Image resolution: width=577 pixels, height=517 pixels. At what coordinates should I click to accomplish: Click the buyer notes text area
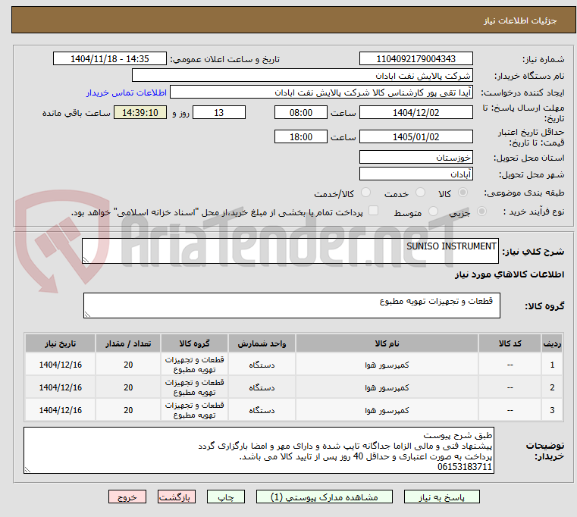(x=259, y=450)
